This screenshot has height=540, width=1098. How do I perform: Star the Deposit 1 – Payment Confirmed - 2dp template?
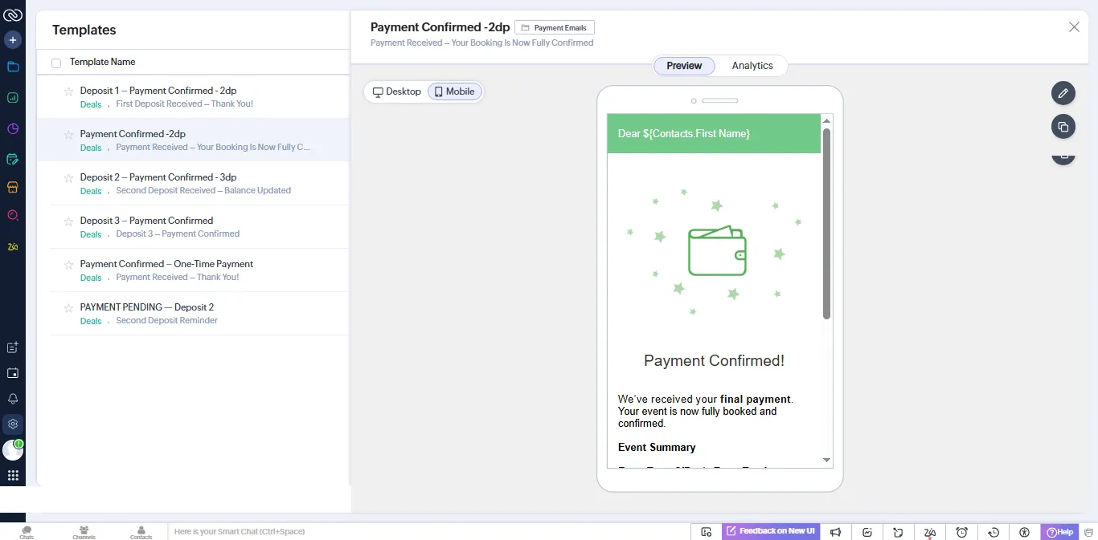[x=68, y=91]
